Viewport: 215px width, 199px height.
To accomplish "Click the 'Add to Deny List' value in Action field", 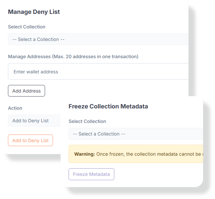I will tap(30, 121).
